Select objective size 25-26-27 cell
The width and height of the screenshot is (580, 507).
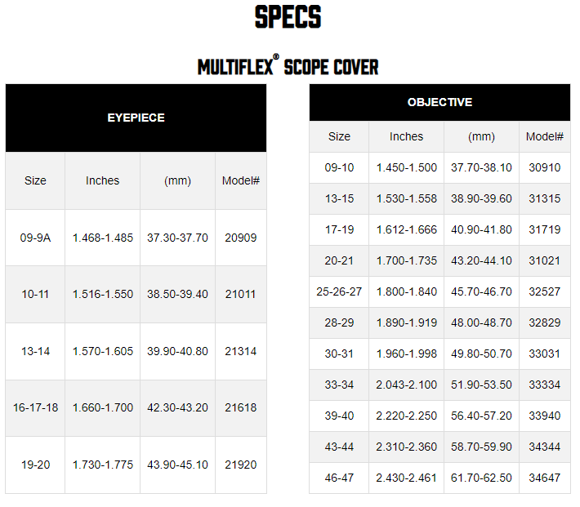coord(339,291)
